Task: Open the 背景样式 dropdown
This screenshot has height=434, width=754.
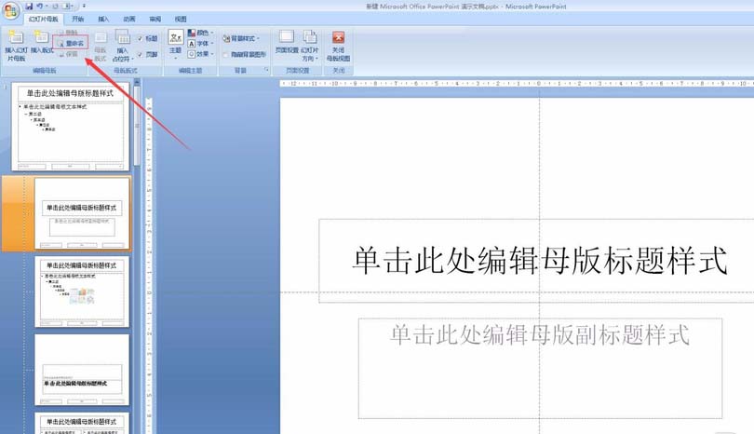Action: pyautogui.click(x=241, y=38)
